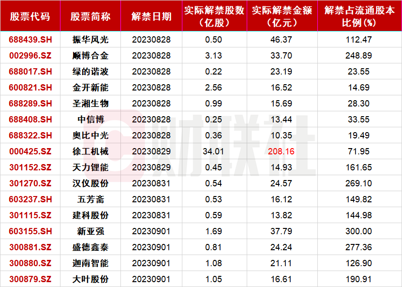Select stock code 301270.SZ

pyautogui.click(x=30, y=183)
